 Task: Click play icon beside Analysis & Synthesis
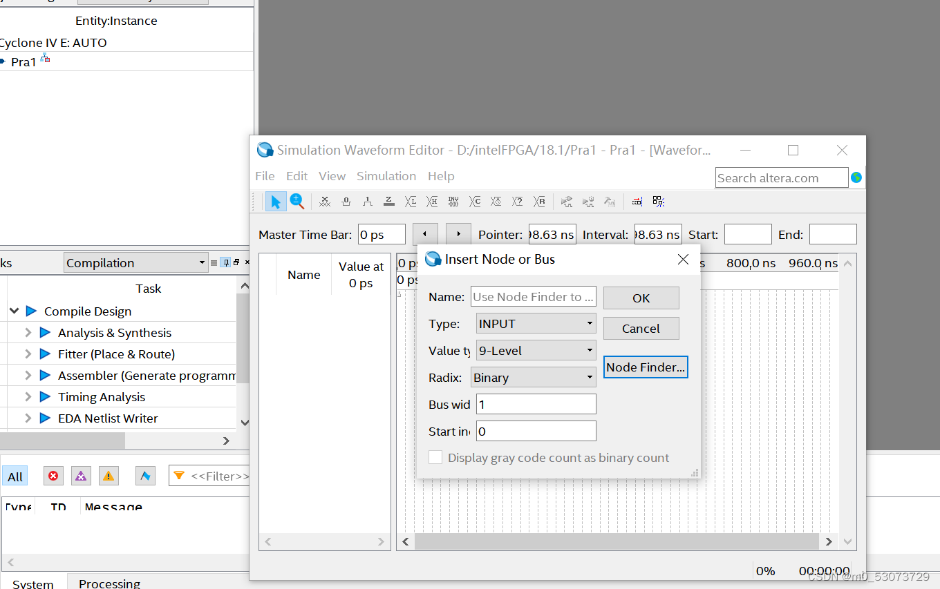tap(45, 332)
